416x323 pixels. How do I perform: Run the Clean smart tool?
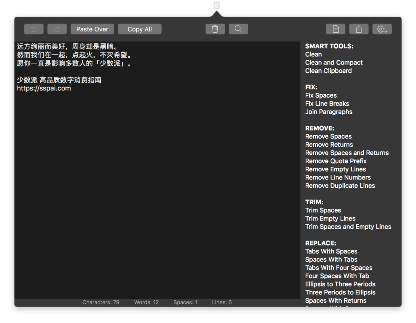(313, 54)
